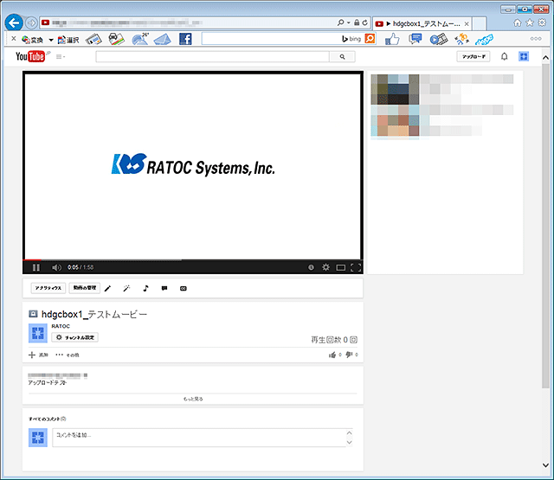Click the YouTube search field
The image size is (554, 480).
click(212, 56)
